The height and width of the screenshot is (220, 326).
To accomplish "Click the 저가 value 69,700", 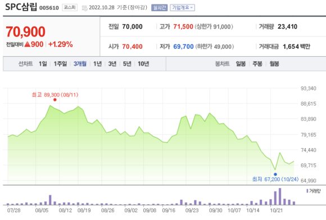I will point(183,47).
